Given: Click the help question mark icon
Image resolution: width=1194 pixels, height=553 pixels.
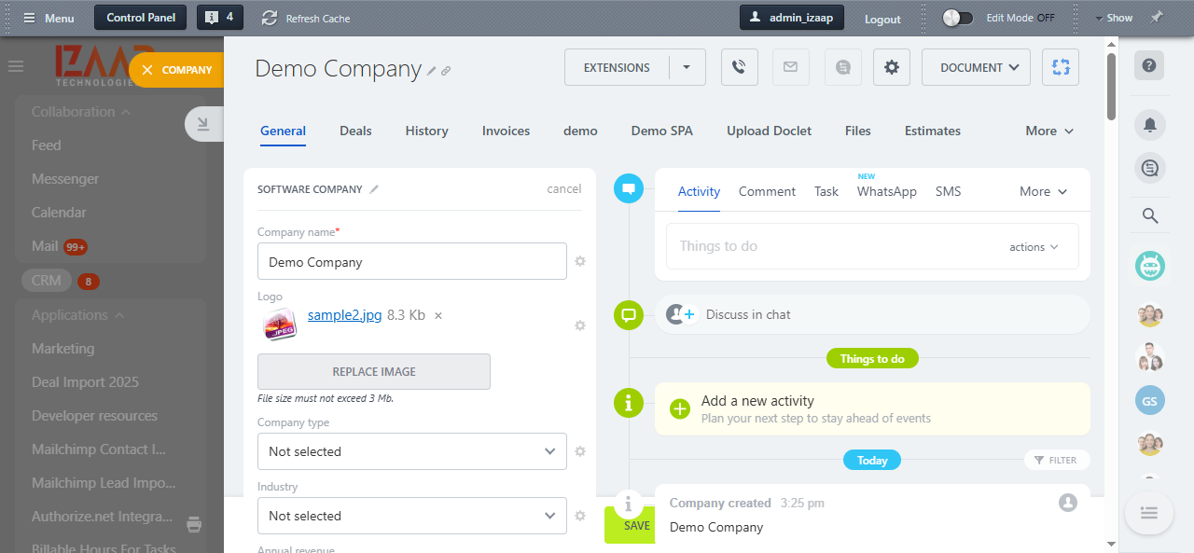Looking at the screenshot, I should pyautogui.click(x=1149, y=65).
